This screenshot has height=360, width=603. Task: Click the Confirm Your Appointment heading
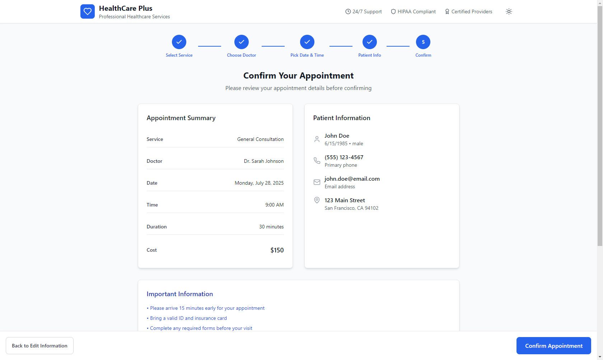click(x=298, y=76)
